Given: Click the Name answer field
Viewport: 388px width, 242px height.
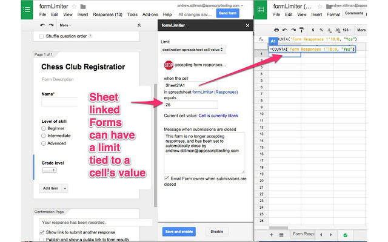Looking at the screenshot, I should [59, 102].
